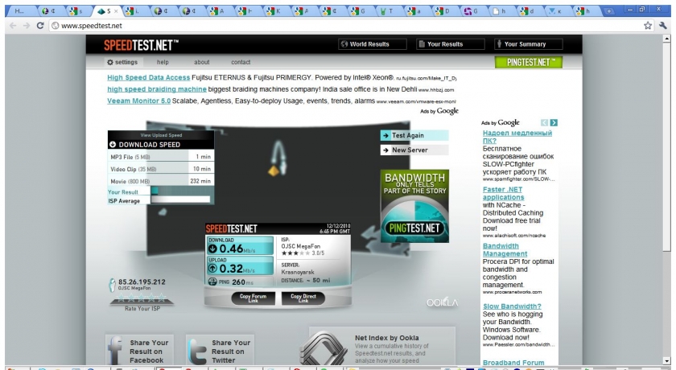Click the Speedtest.net header logo
Image resolution: width=676 pixels, height=370 pixels.
tap(141, 45)
